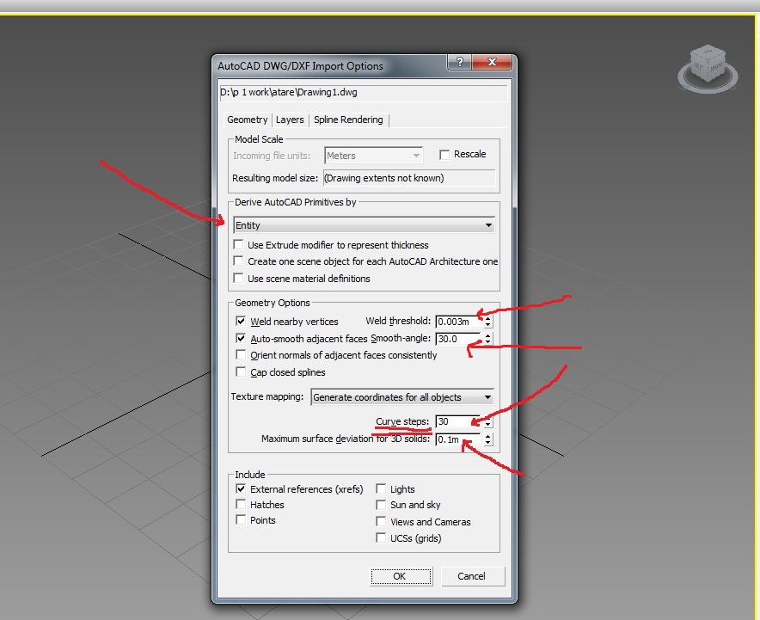Uncheck Auto-smooth adjacent faces

pos(241,338)
